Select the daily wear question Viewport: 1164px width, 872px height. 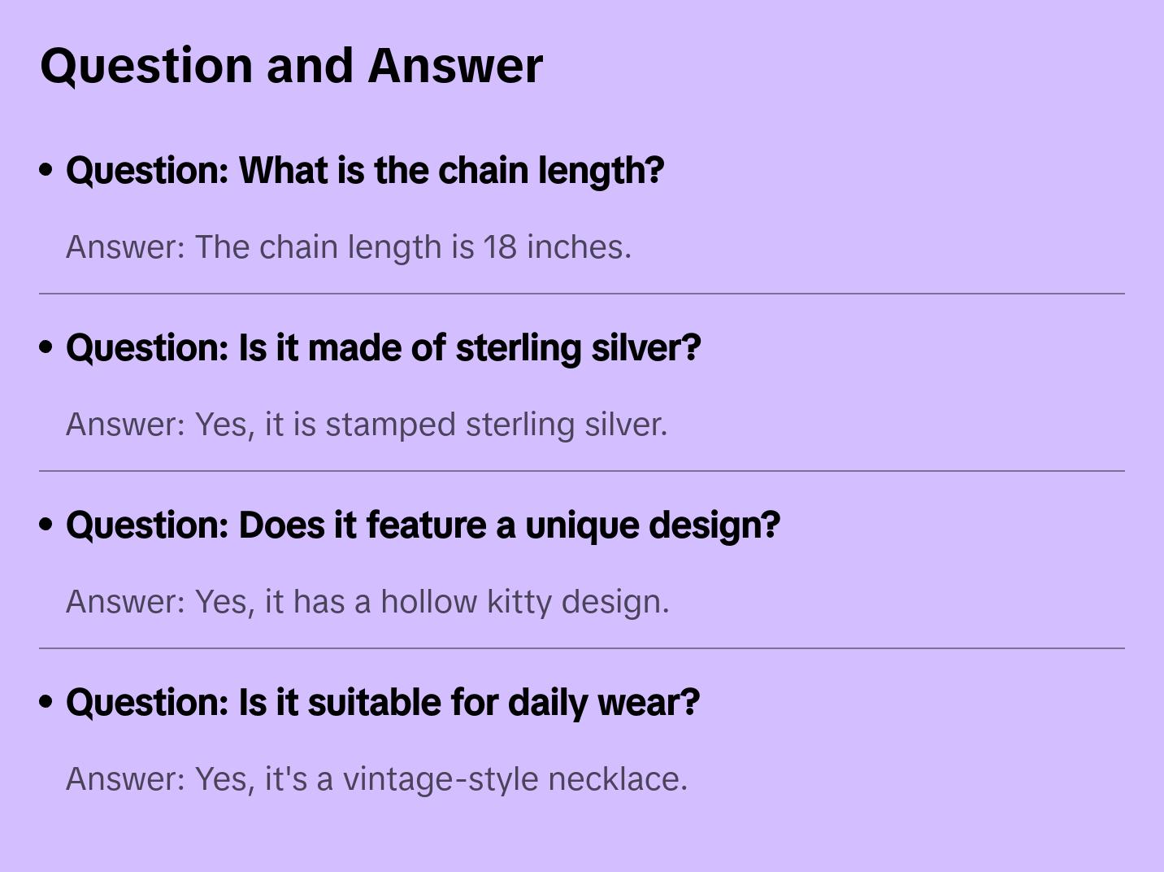pyautogui.click(x=382, y=703)
